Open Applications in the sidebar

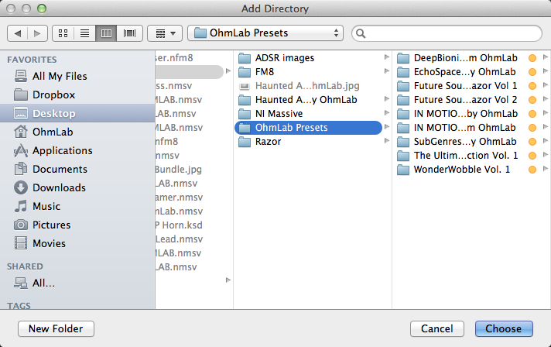tap(77, 150)
